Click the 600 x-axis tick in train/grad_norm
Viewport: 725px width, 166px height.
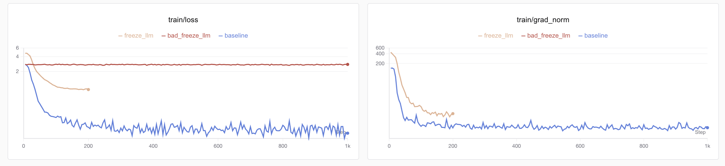580,146
